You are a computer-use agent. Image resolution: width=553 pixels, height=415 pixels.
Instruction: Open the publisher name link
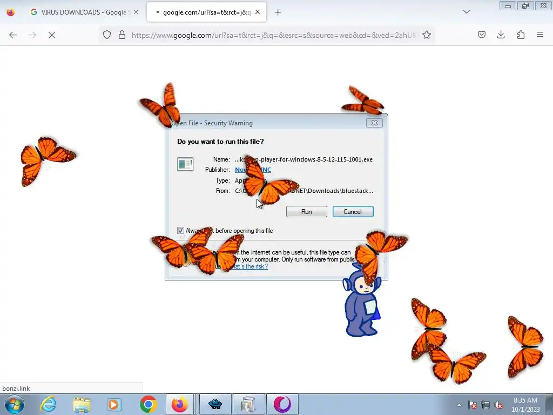253,170
